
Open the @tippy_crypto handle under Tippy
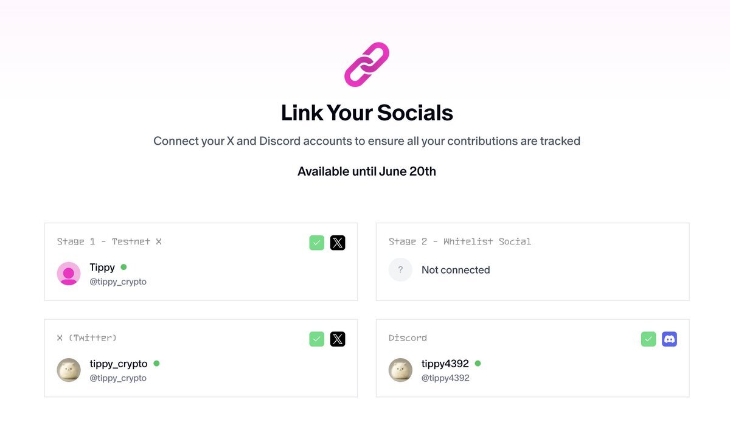(118, 282)
